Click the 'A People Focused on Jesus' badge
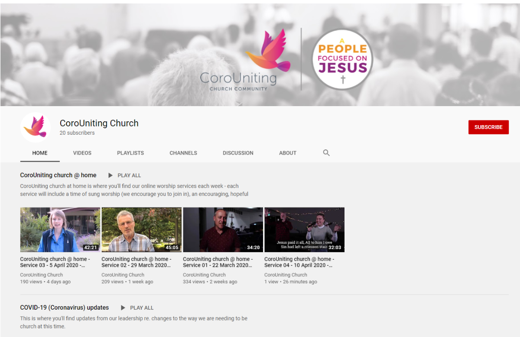This screenshot has height=337, width=520. tap(342, 59)
